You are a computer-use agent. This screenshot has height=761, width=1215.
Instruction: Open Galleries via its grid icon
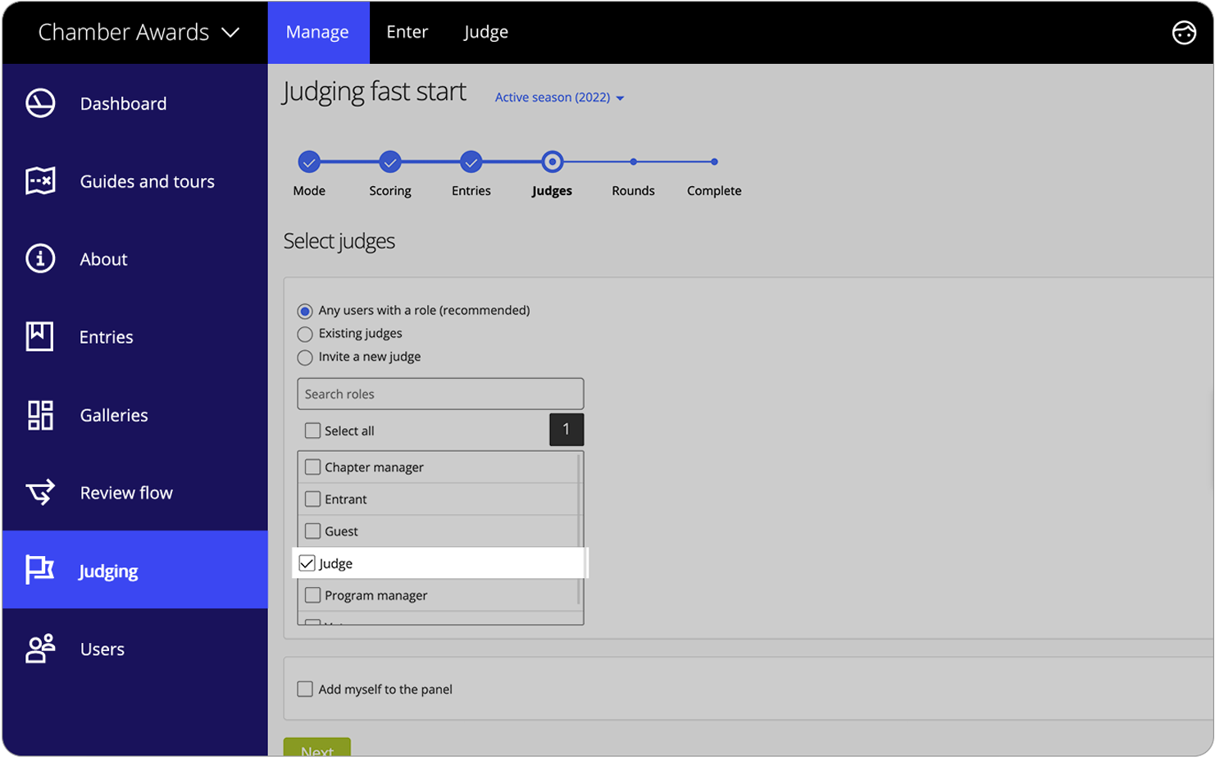pos(39,415)
